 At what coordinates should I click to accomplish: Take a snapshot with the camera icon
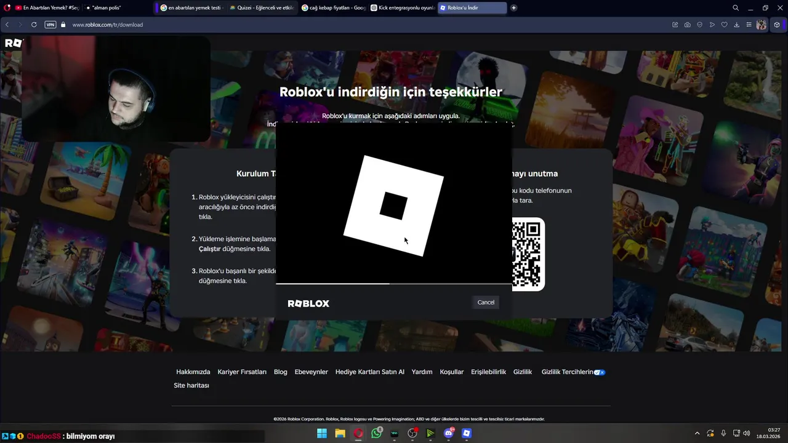click(688, 25)
